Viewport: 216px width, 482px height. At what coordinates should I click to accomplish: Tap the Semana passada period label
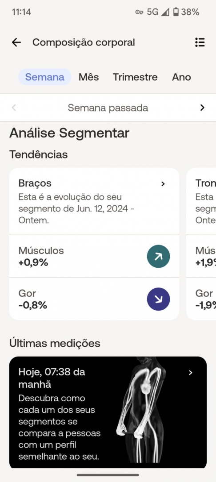(108, 108)
